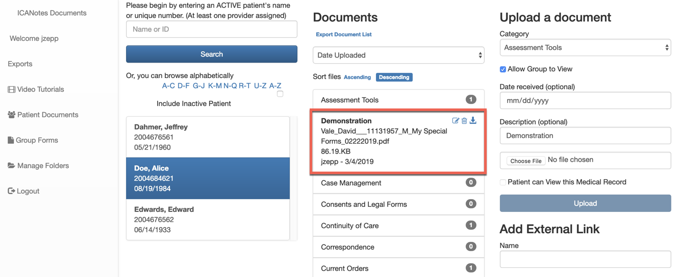Click the film icon beside Video Tutorials
This screenshot has height=277, width=679.
(11, 90)
